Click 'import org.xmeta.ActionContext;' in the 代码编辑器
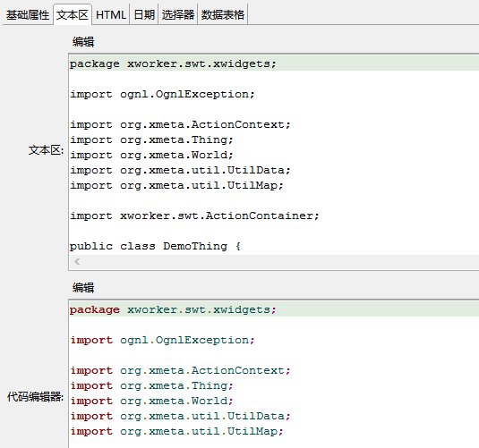The image size is (479, 448). pos(180,370)
